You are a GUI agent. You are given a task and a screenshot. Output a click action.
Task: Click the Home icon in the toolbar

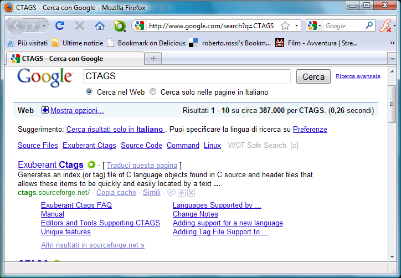(x=100, y=25)
